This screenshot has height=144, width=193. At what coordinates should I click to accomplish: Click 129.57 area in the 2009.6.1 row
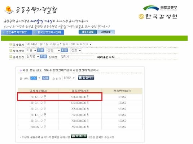pos(122,127)
